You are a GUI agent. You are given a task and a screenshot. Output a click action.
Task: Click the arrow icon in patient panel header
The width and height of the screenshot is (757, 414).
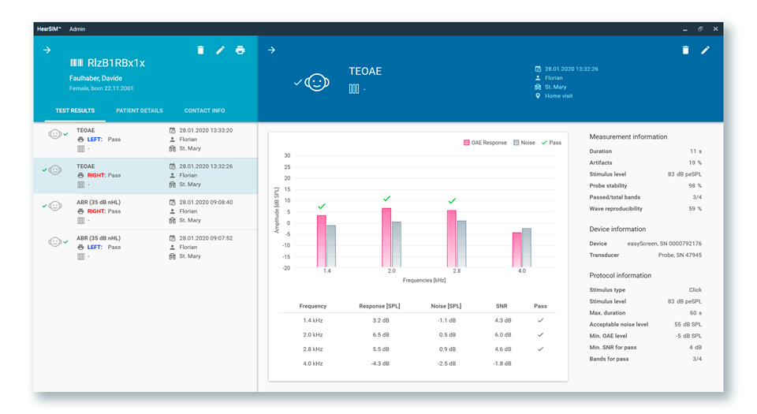[x=47, y=50]
